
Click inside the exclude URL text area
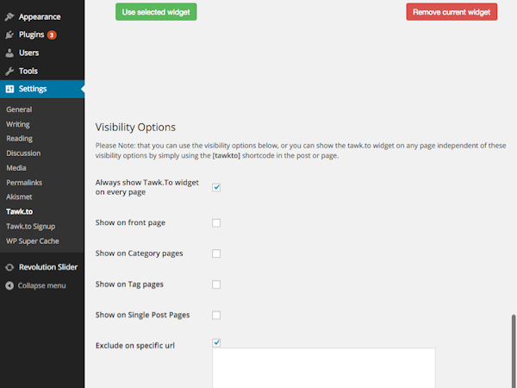click(323, 369)
